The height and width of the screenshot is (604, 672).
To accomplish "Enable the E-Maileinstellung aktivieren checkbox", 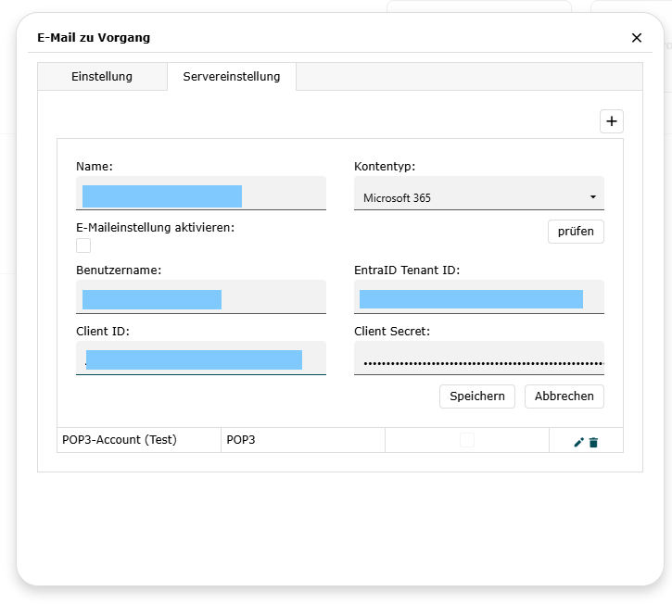I will click(83, 245).
